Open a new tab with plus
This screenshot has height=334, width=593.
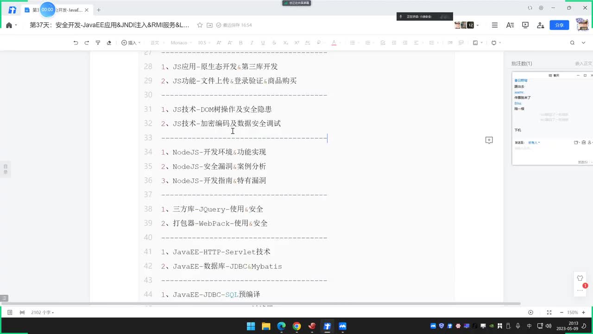coord(98,10)
